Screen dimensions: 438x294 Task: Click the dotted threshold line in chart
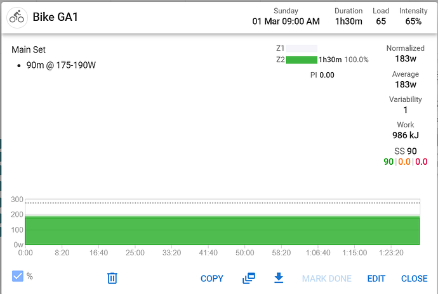point(222,203)
